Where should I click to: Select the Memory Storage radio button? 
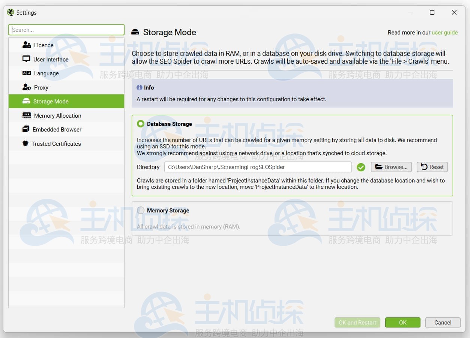(141, 210)
